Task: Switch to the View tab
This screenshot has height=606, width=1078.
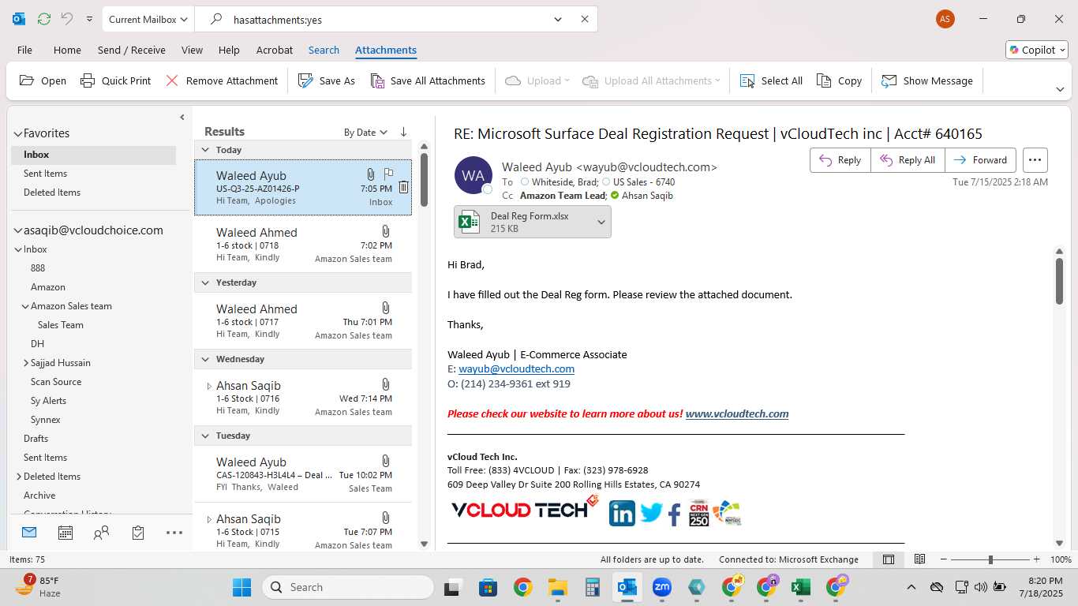Action: (192, 50)
